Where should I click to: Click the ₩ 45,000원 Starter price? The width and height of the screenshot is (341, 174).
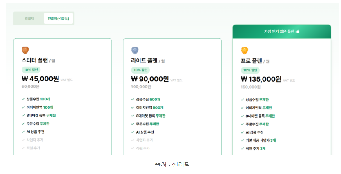click(40, 79)
